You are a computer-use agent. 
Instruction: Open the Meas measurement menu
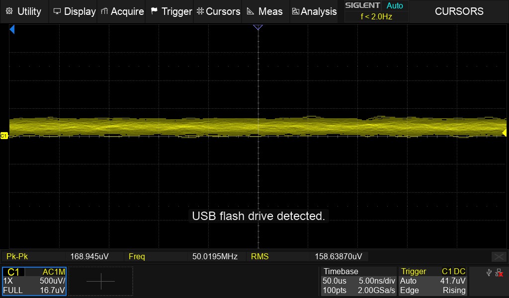(x=264, y=11)
